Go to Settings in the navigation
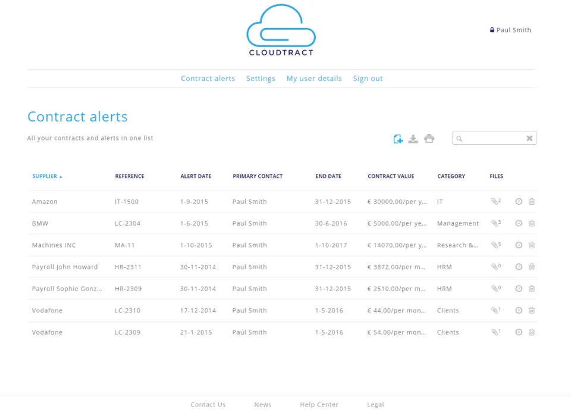Screen dimensions: 571x412 (x=261, y=79)
